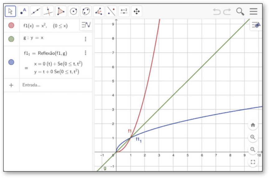The height and width of the screenshot is (178, 269).
Task: Select the Angle tool
Action: click(x=99, y=11)
